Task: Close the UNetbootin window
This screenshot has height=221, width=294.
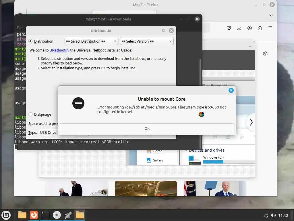Action: [x=171, y=31]
